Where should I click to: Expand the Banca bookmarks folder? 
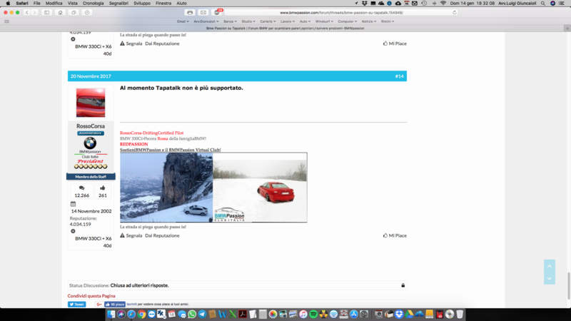coord(230,21)
